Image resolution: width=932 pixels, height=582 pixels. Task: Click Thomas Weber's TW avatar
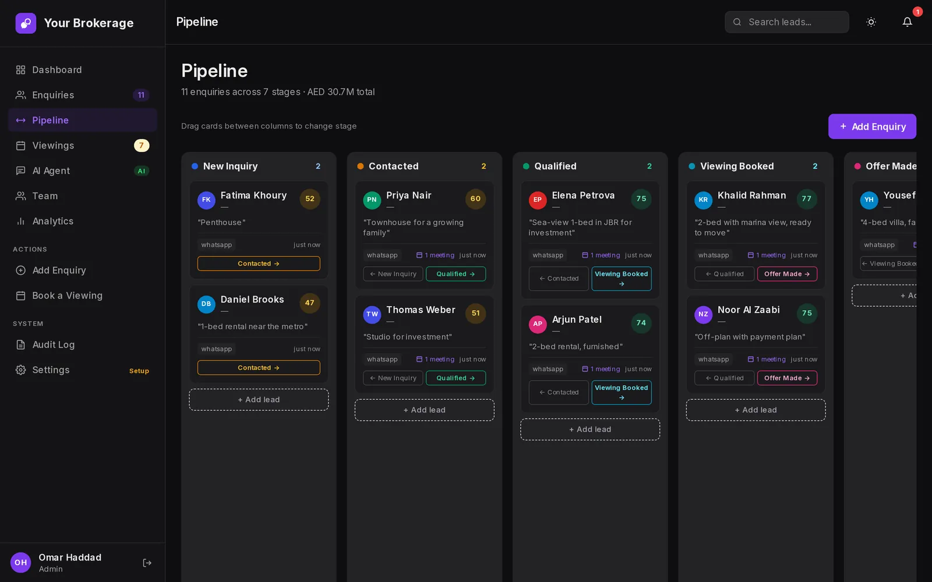click(372, 314)
